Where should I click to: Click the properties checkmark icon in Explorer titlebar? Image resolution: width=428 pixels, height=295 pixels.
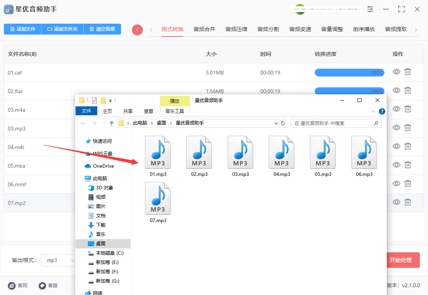(x=95, y=101)
